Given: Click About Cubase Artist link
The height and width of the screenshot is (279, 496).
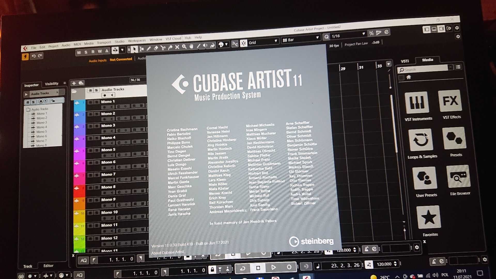Looking at the screenshot, I should tap(168, 252).
